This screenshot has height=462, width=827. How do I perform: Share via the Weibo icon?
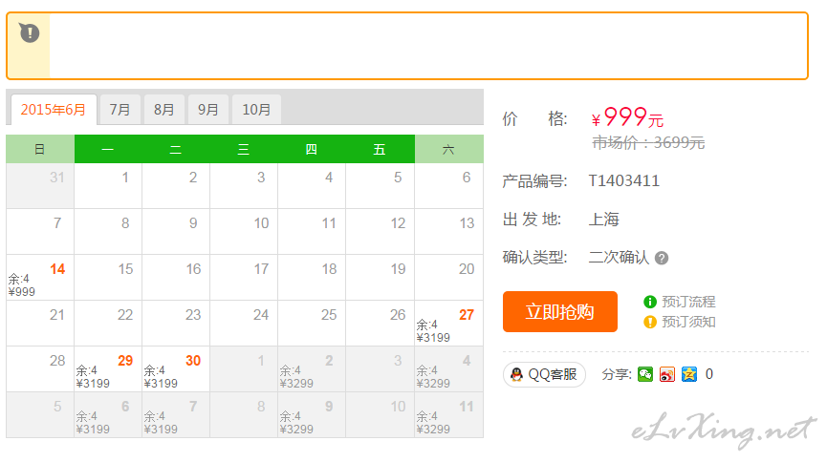[x=667, y=374]
